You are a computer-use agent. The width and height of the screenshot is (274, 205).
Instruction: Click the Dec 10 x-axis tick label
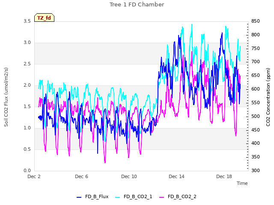tap(129, 176)
